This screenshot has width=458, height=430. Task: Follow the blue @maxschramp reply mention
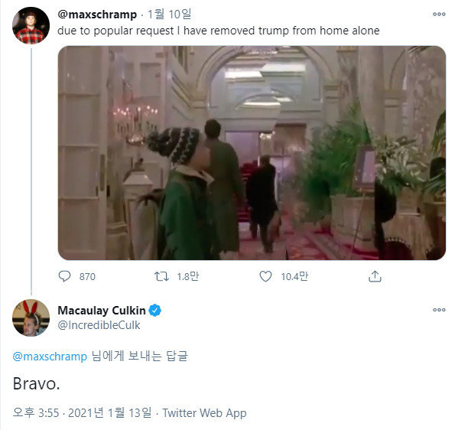(50, 357)
